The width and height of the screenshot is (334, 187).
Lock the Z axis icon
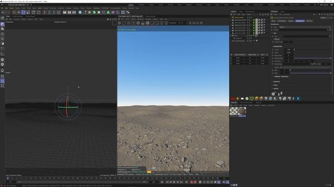[54, 12]
